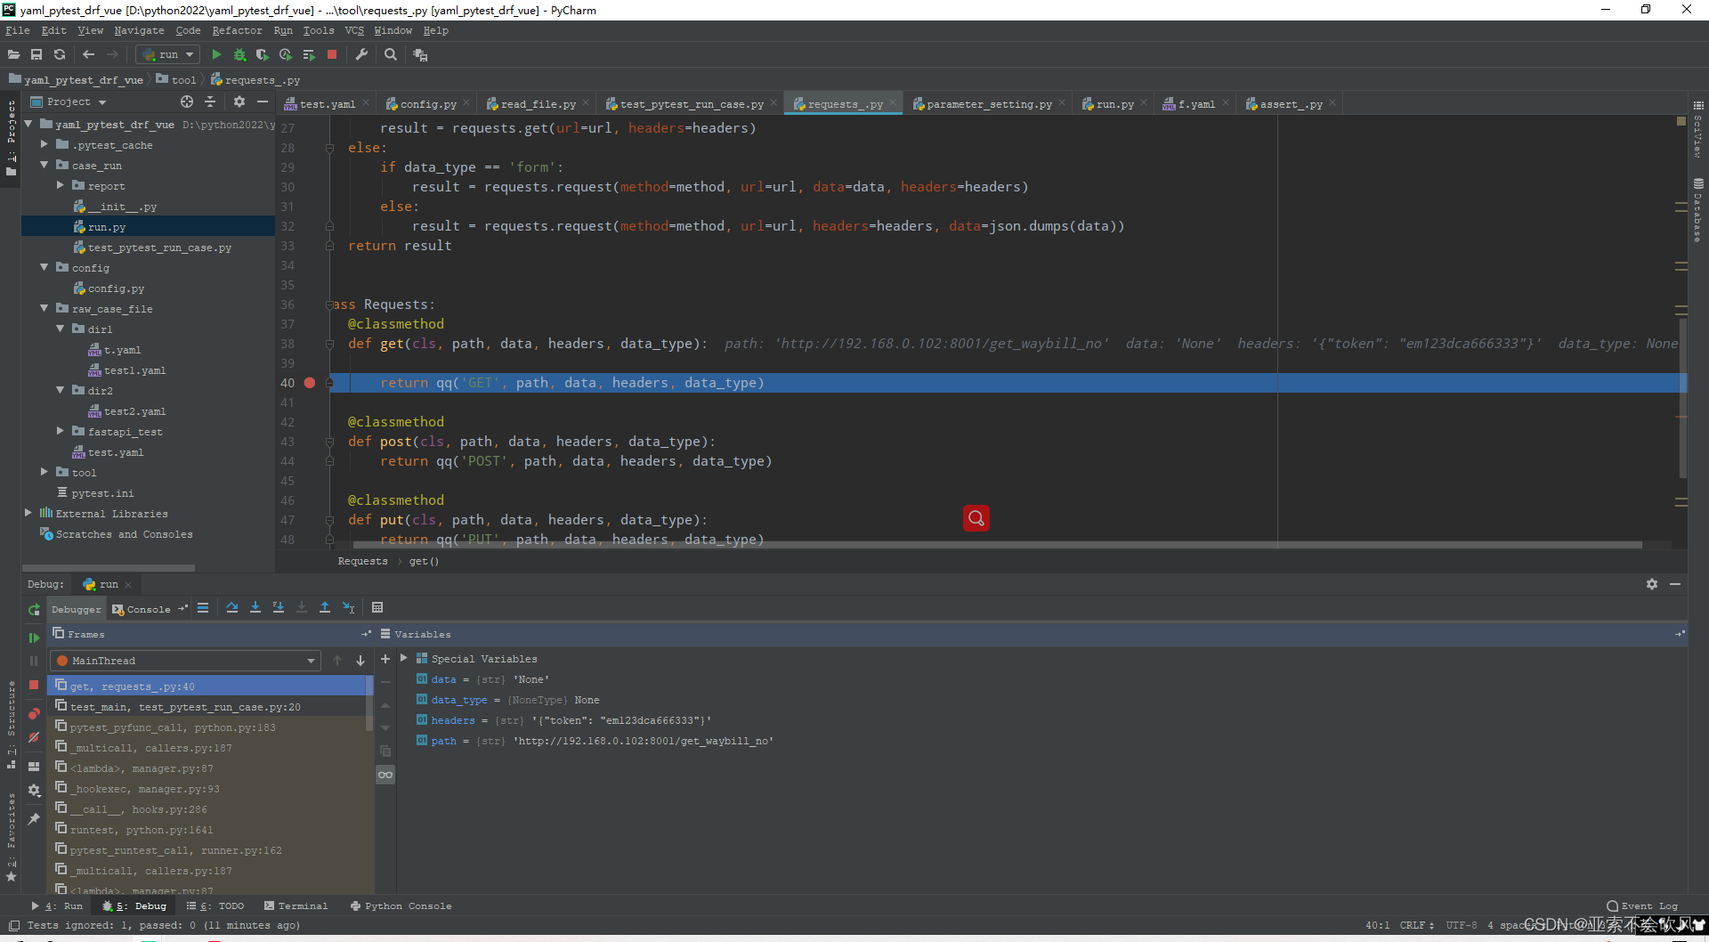
Task: Click Run with Coverage icon
Action: pos(263,54)
